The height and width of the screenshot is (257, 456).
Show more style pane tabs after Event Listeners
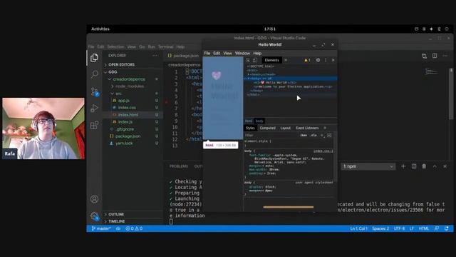pos(325,128)
